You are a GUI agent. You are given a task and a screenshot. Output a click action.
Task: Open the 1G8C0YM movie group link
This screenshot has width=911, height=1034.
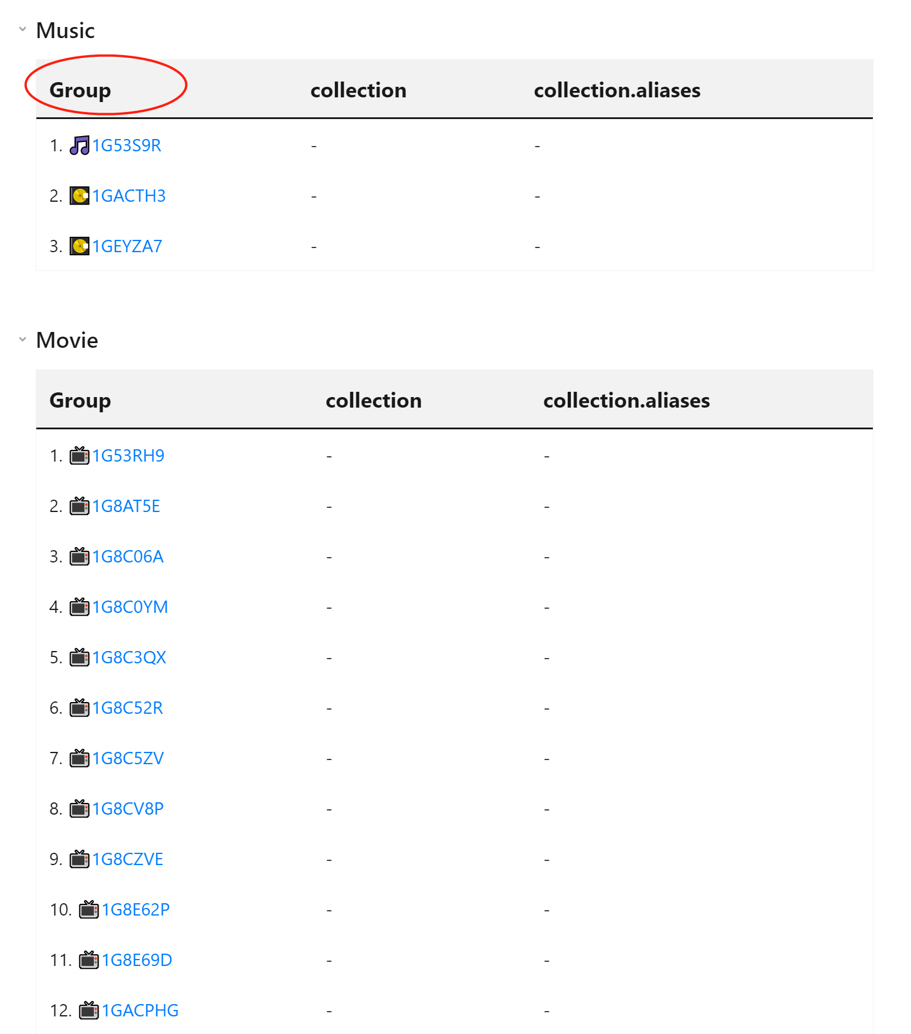(x=130, y=606)
